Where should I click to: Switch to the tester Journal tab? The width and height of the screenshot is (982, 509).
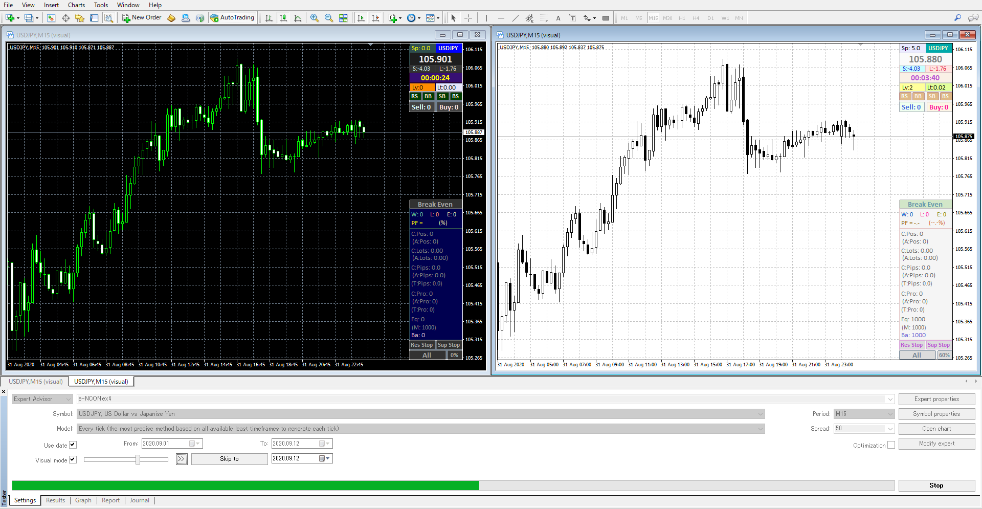(x=140, y=500)
